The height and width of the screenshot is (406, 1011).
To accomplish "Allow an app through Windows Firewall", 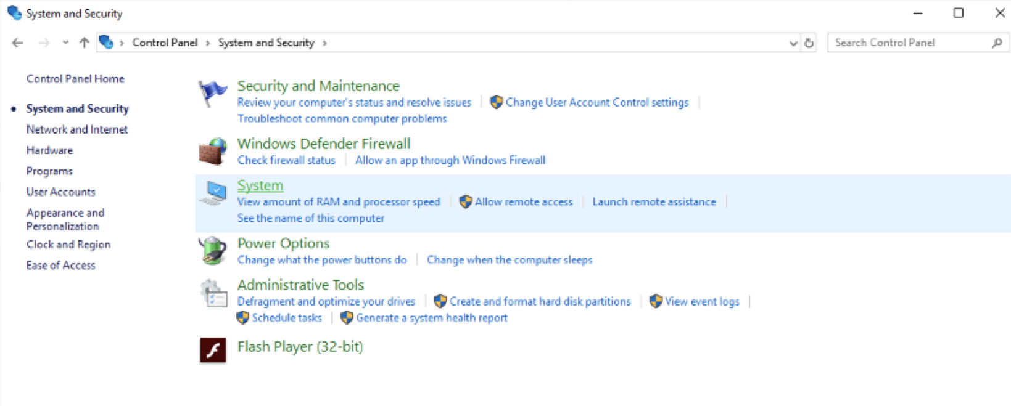I will click(x=450, y=160).
